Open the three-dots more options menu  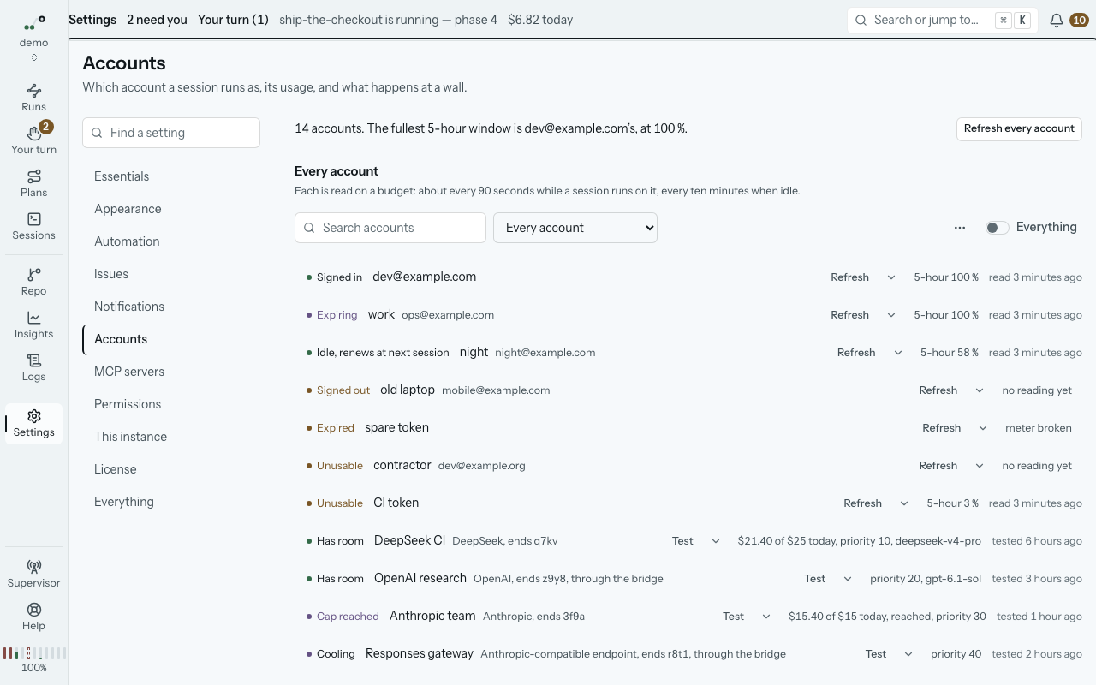pyautogui.click(x=960, y=228)
